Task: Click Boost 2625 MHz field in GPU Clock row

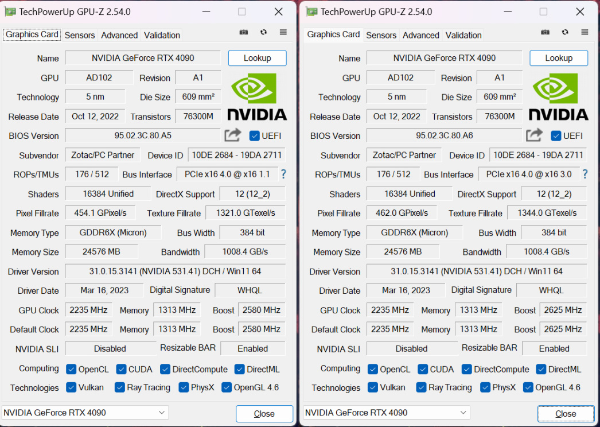Action: 563,310
